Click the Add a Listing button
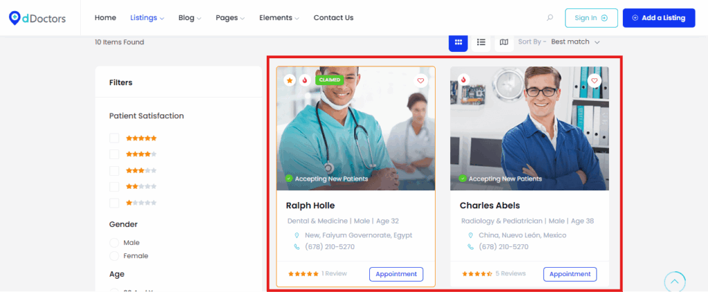 [x=659, y=18]
